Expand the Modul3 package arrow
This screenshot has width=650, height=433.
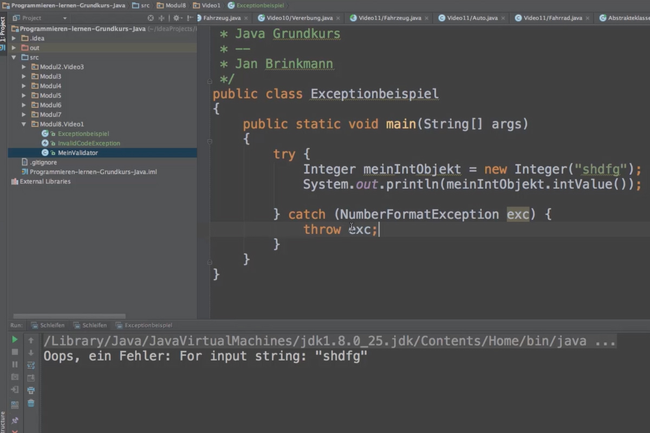pos(24,76)
